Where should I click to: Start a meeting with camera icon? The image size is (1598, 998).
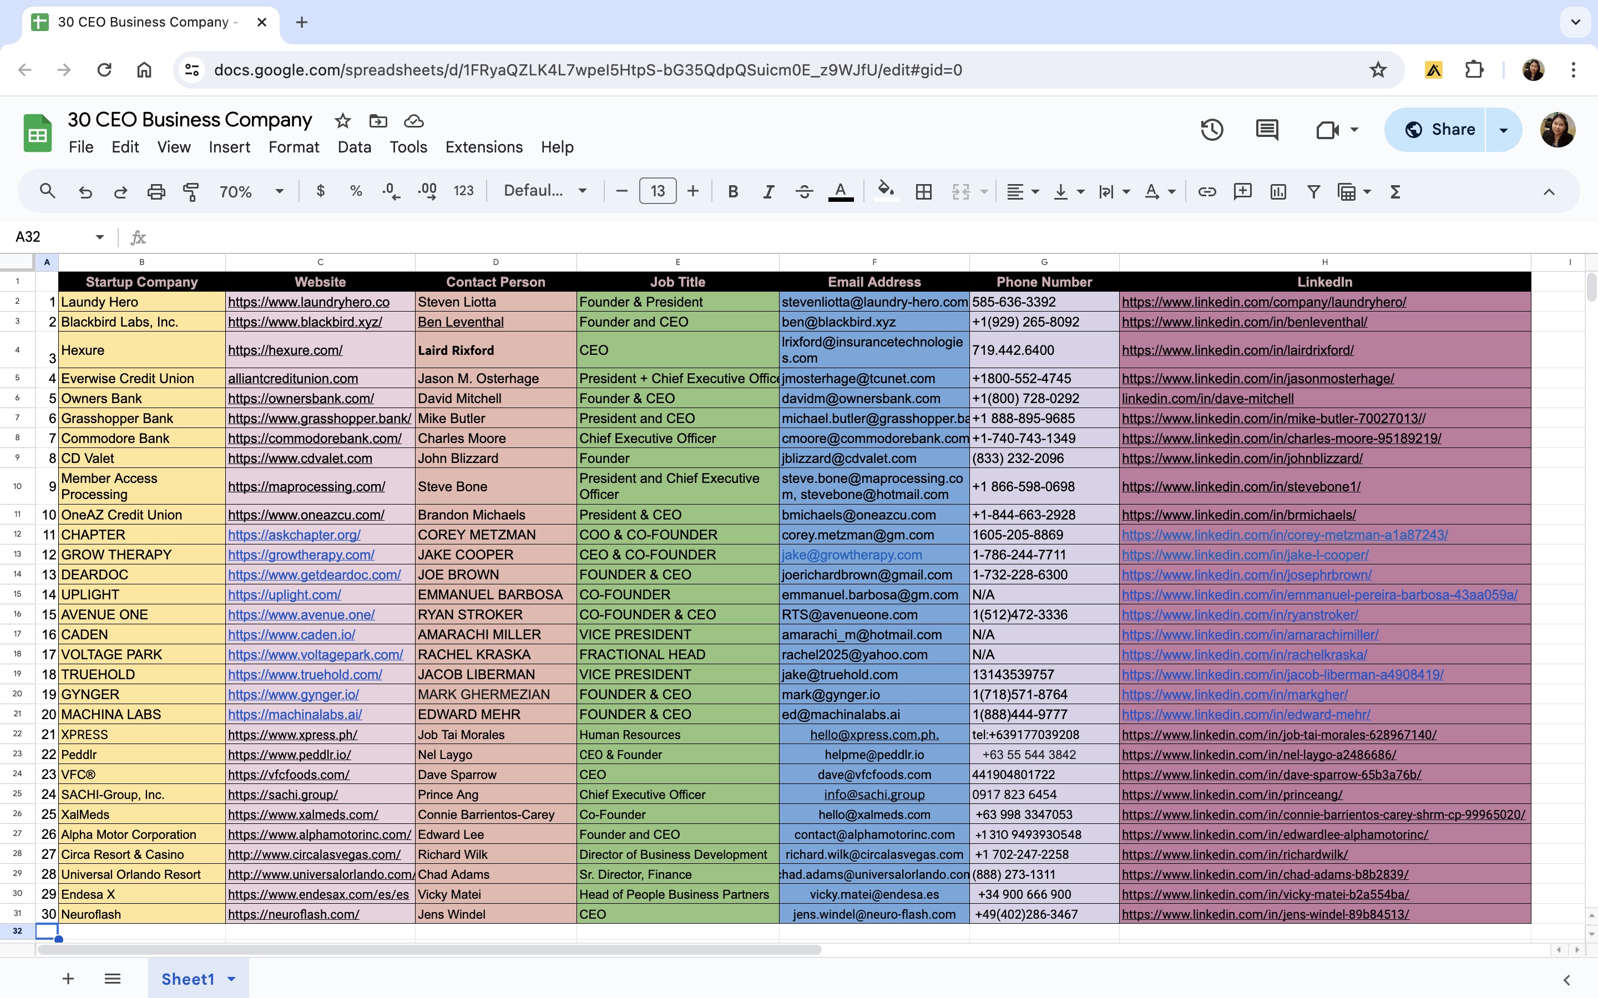pos(1327,129)
